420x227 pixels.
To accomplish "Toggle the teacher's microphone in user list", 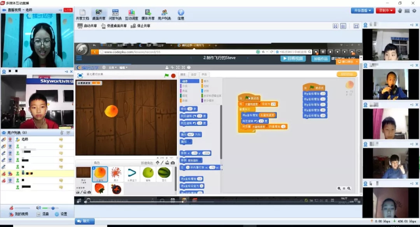I will (x=3, y=139).
